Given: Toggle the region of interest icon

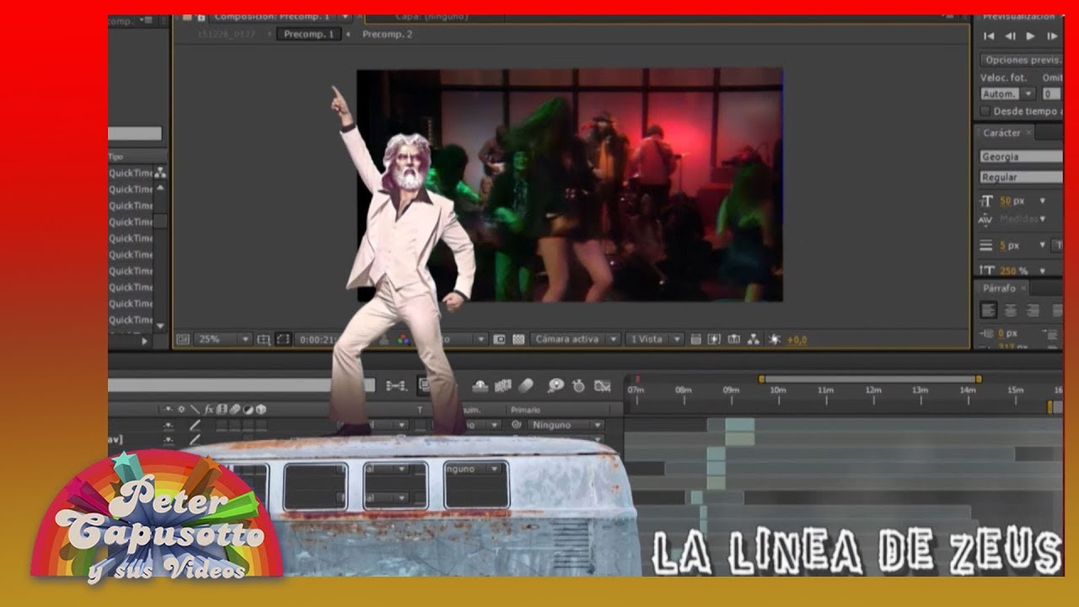Looking at the screenshot, I should coord(499,339).
